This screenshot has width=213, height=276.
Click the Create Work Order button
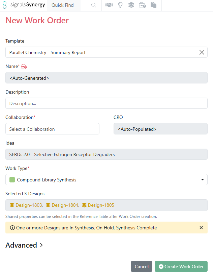[x=181, y=267]
